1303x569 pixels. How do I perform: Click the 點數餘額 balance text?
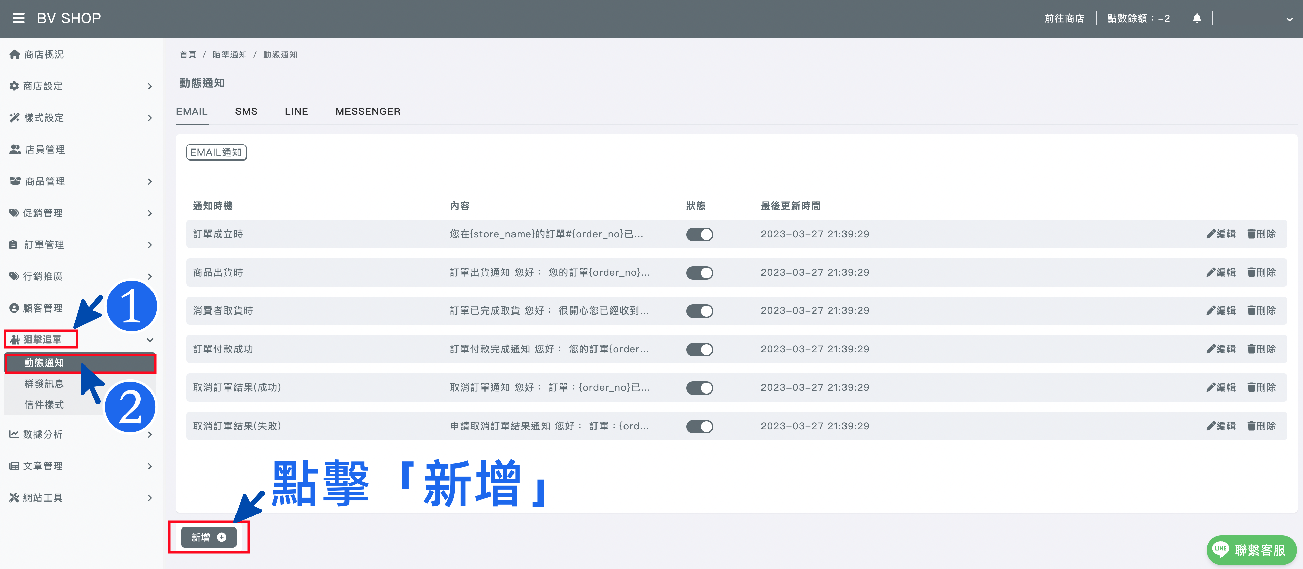tap(1139, 18)
